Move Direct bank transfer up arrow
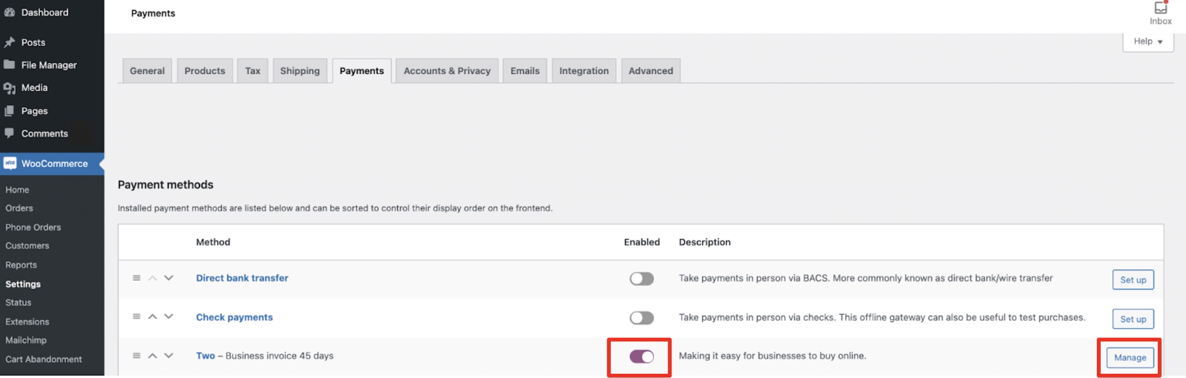The height and width of the screenshot is (378, 1186). pyautogui.click(x=152, y=278)
